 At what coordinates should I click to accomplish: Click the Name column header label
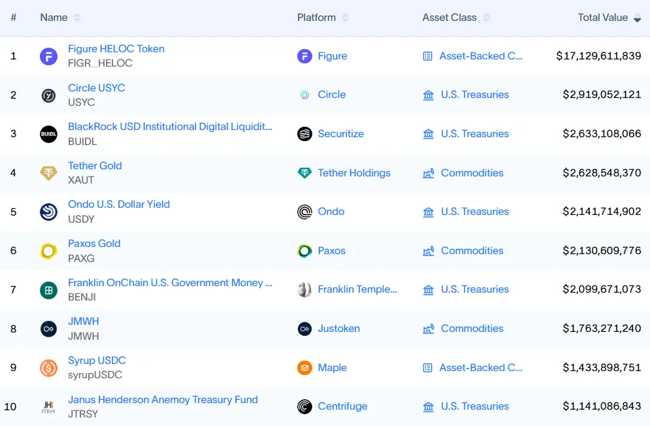tap(54, 18)
